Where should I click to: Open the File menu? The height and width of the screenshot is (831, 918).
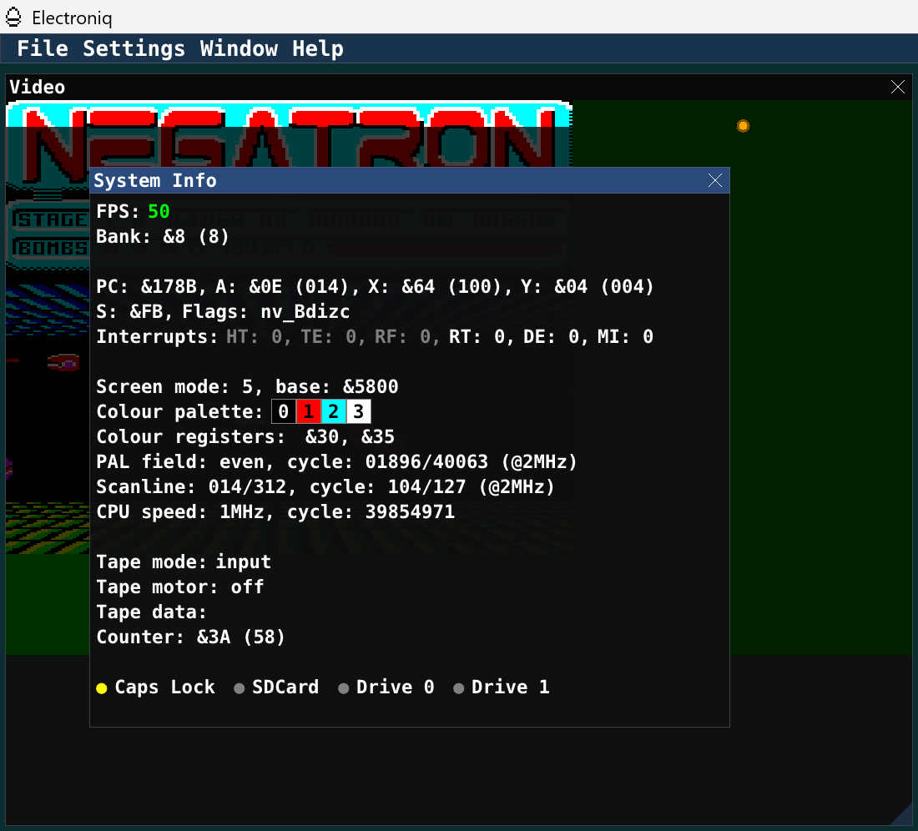pos(43,48)
